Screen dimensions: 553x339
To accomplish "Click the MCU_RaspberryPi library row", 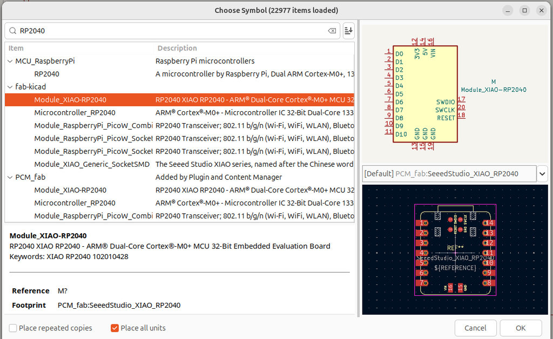I will (179, 61).
